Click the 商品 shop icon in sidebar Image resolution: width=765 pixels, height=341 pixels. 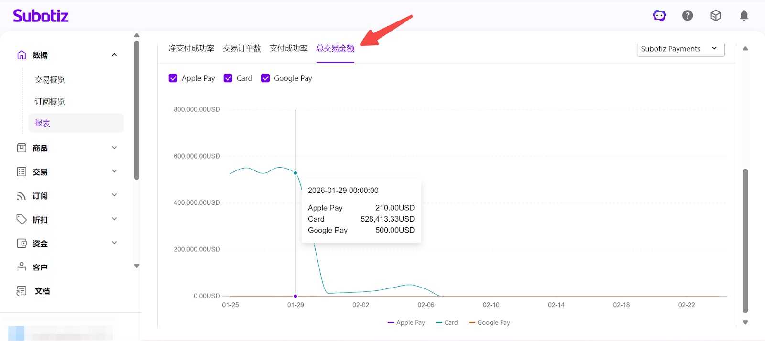pyautogui.click(x=22, y=148)
